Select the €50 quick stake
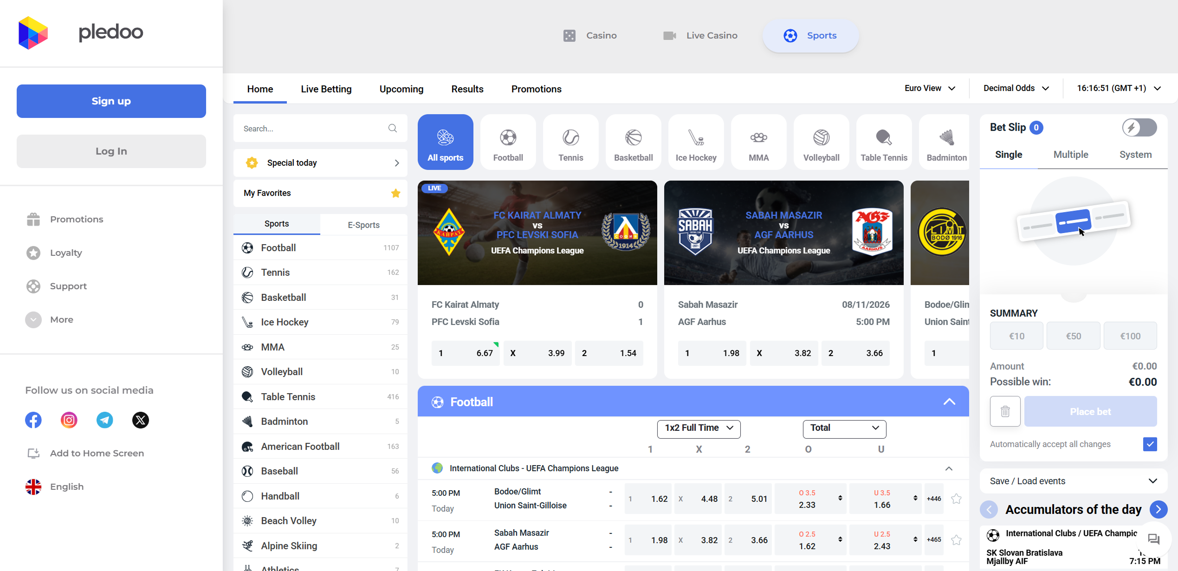This screenshot has width=1178, height=571. click(1074, 336)
